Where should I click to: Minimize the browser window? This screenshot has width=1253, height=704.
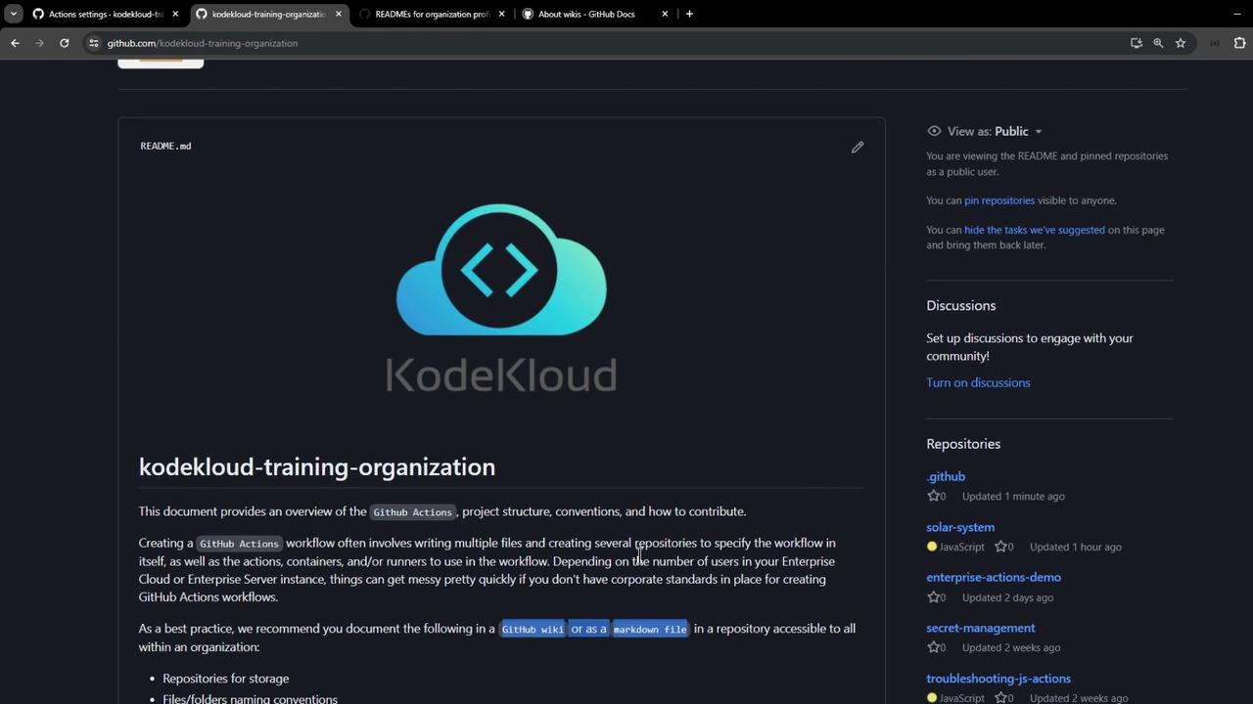(1237, 14)
